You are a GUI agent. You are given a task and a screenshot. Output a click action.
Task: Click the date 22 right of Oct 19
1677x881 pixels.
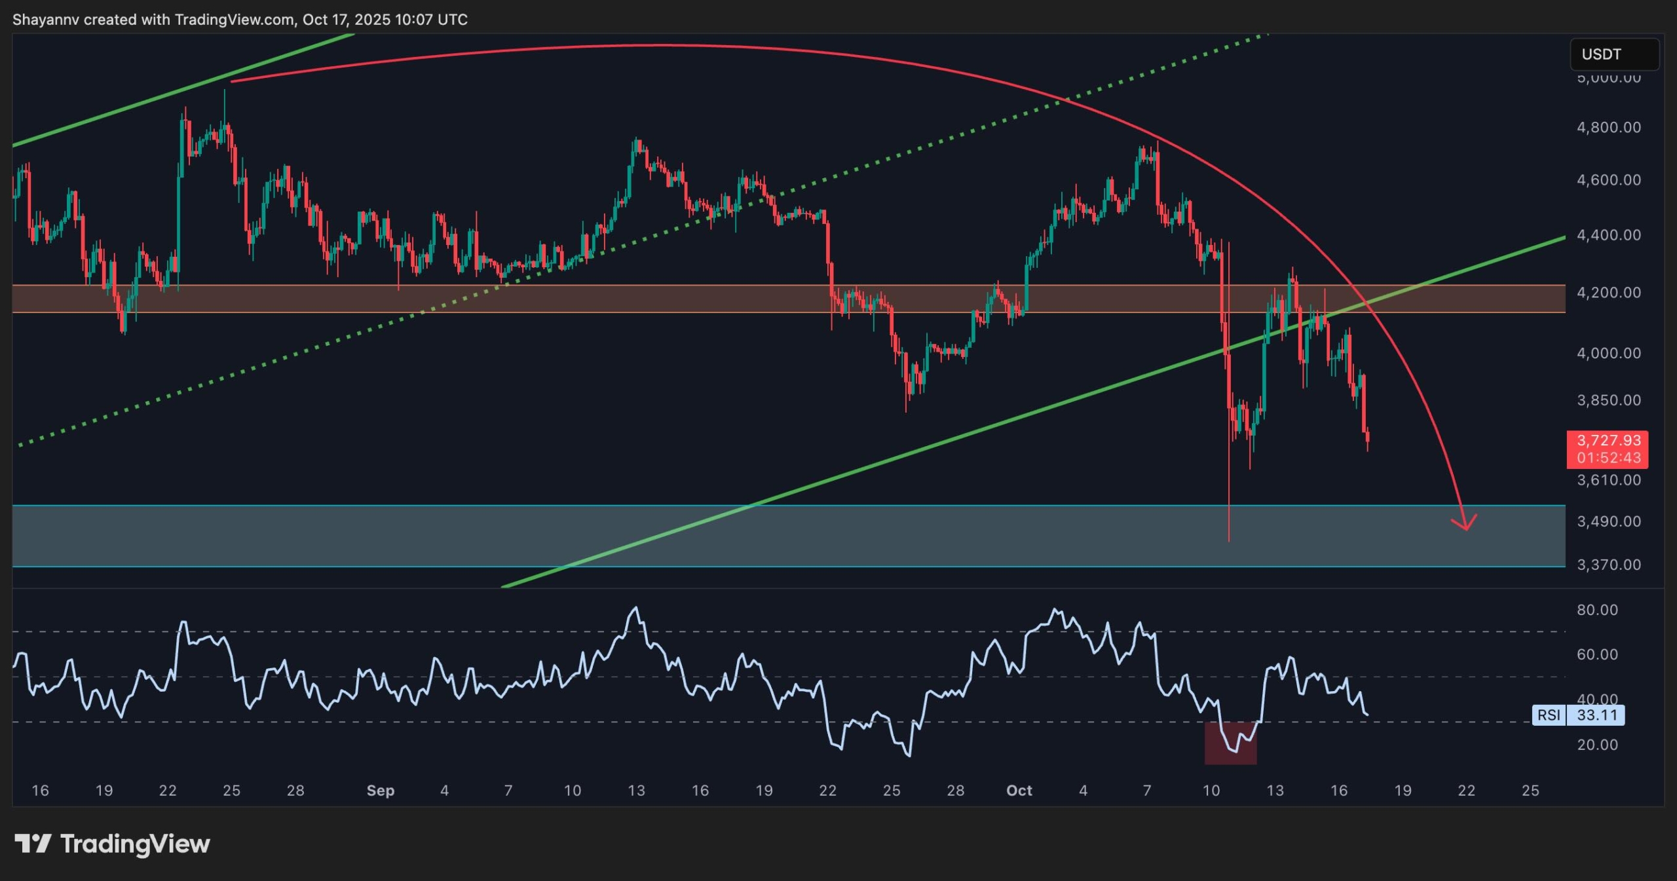coord(1466,791)
